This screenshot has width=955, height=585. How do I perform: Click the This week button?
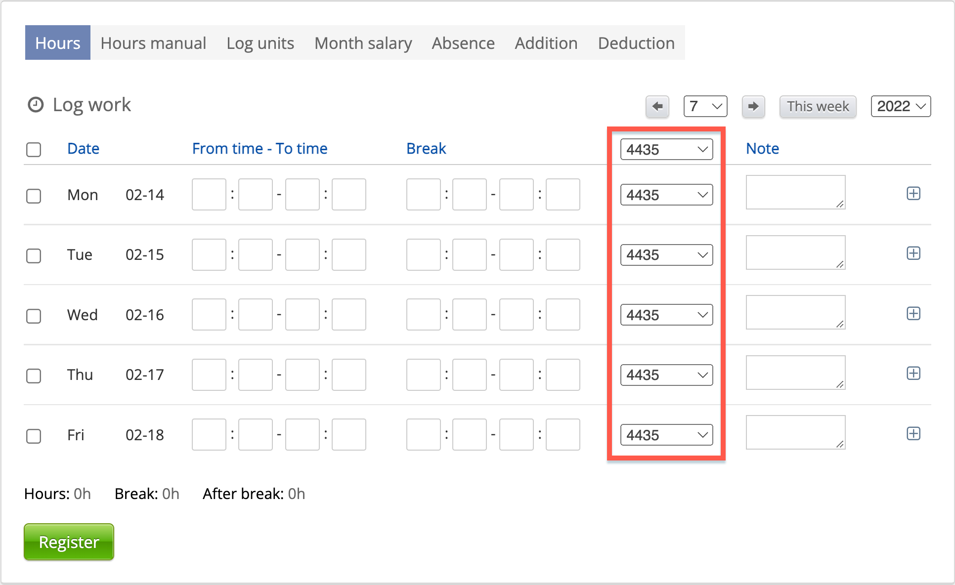(x=817, y=106)
